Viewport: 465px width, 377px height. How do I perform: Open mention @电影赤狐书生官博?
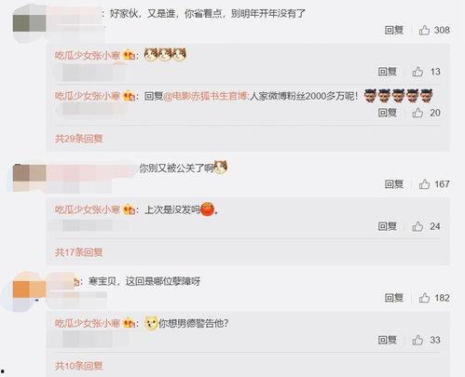click(205, 96)
